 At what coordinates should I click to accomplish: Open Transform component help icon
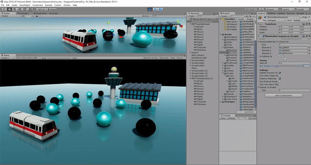[304, 24]
